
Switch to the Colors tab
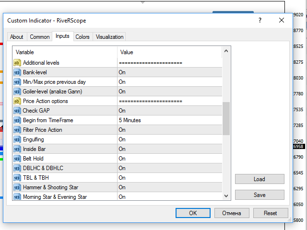[83, 37]
